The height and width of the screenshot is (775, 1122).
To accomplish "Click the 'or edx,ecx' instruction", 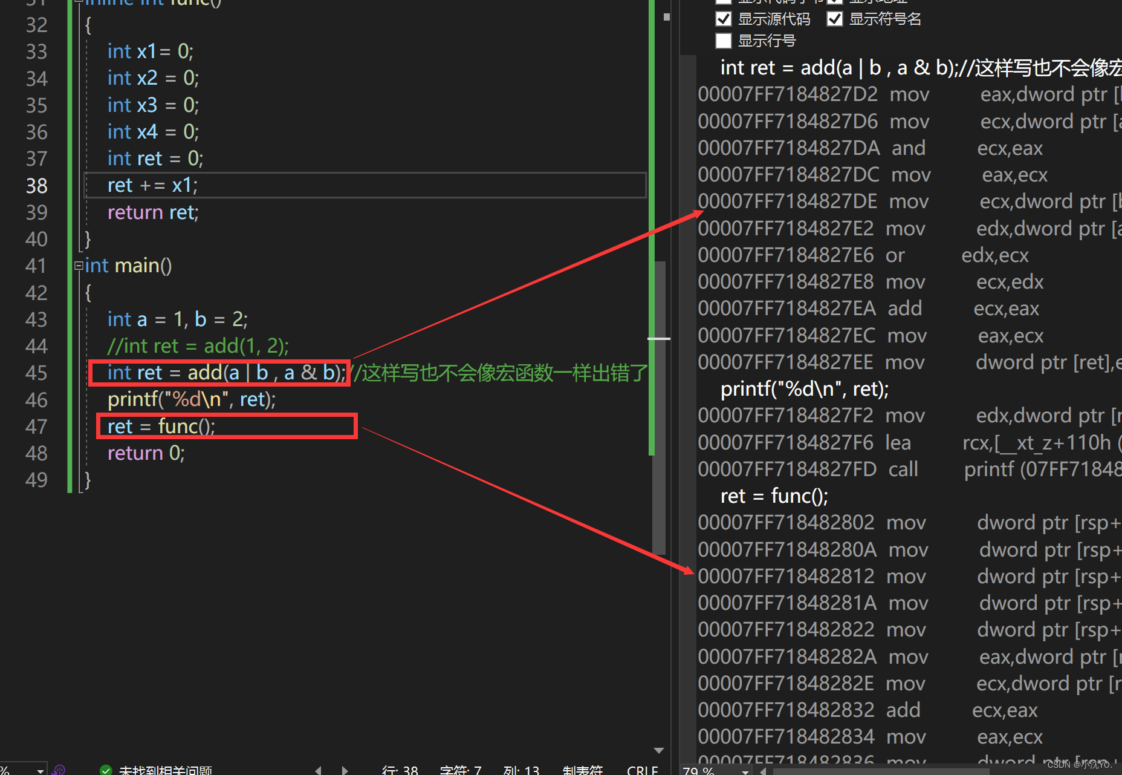I will (x=863, y=255).
